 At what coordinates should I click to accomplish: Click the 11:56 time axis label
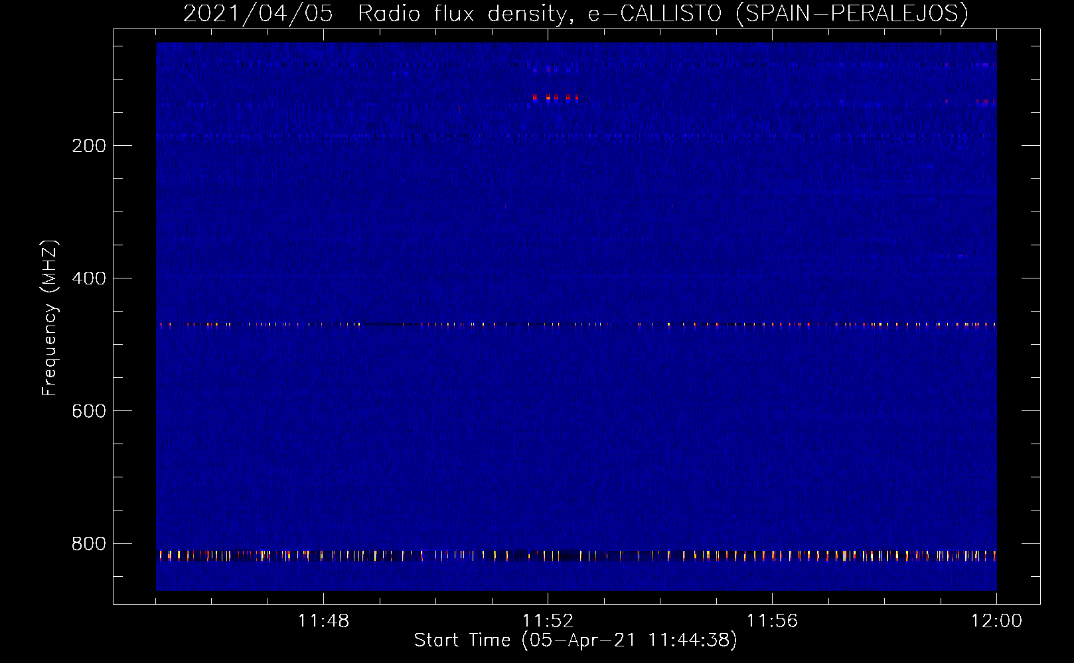point(772,621)
